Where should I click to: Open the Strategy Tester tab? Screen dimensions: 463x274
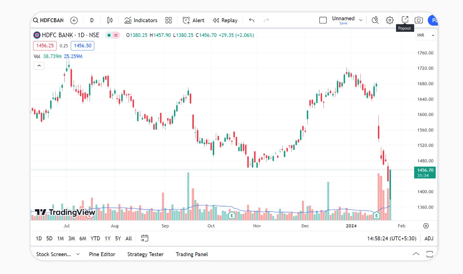(x=145, y=254)
